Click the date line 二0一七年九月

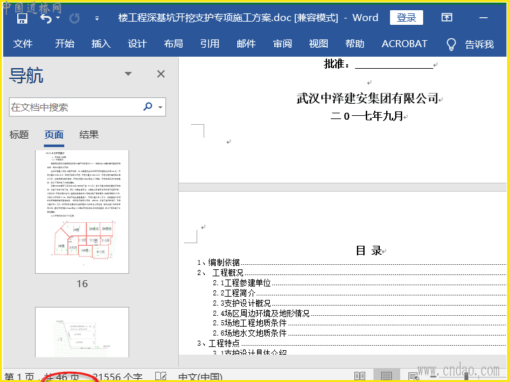[x=367, y=116]
